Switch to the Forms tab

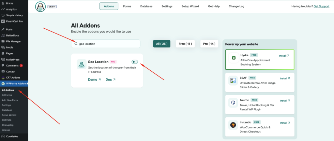[127, 7]
